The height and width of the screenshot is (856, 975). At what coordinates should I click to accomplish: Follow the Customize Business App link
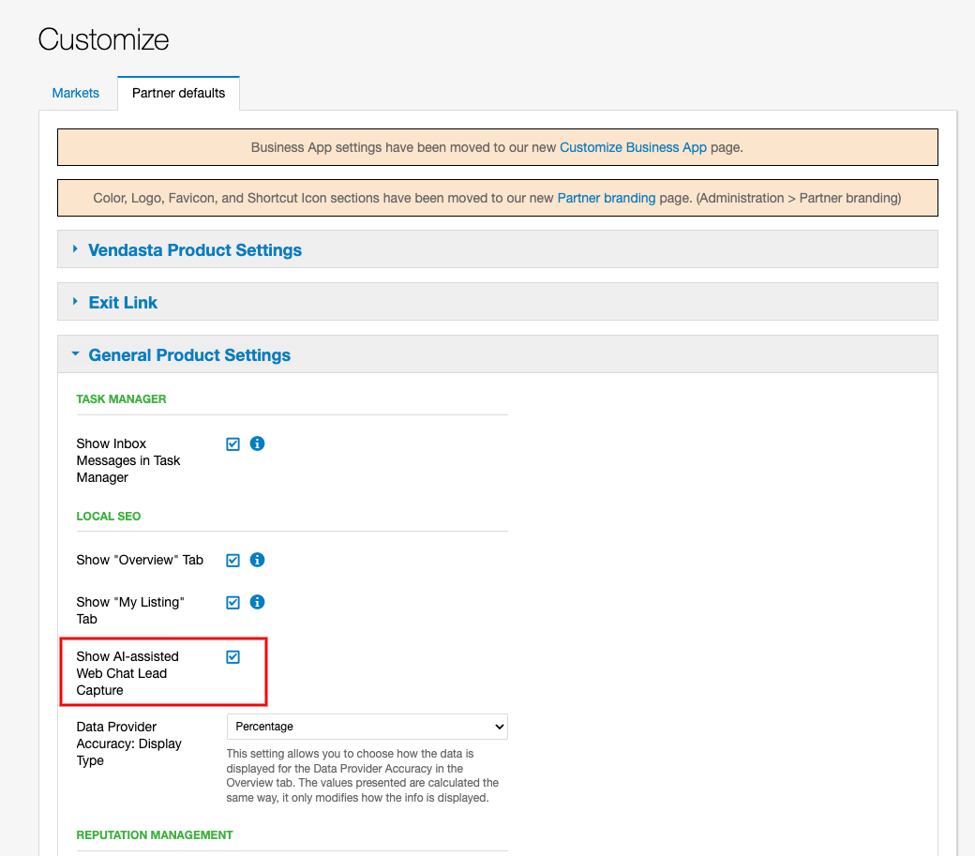click(x=633, y=147)
